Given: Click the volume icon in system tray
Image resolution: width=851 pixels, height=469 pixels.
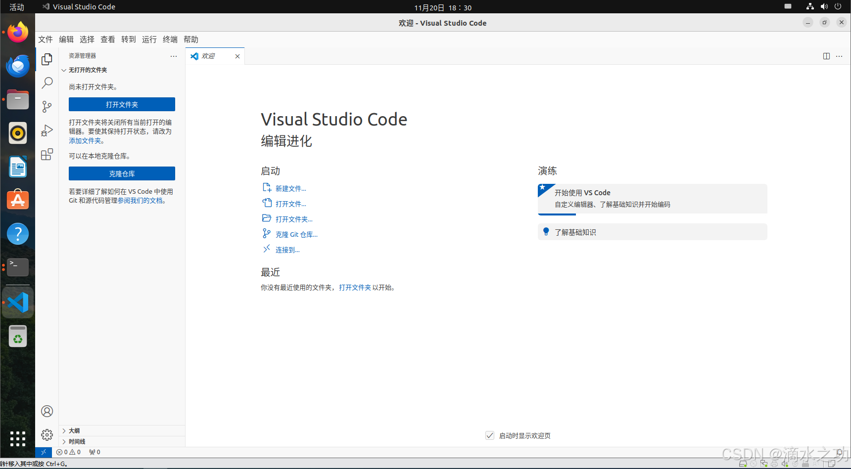Looking at the screenshot, I should [824, 6].
